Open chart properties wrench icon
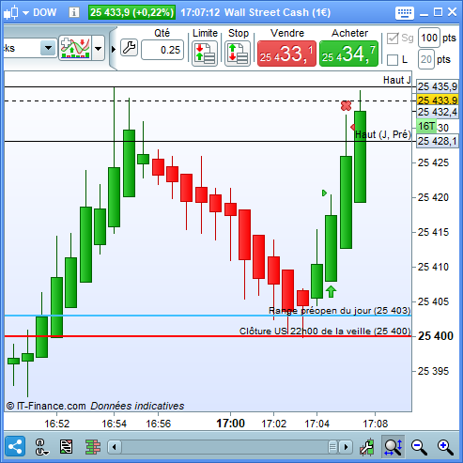 coord(366,447)
